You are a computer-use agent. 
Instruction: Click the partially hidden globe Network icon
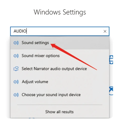click(x=111, y=60)
